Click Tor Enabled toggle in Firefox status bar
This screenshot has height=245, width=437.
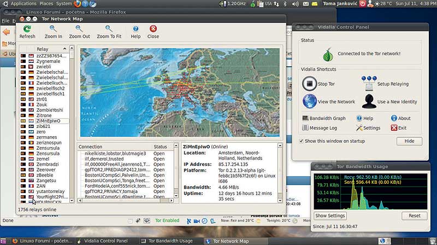pos(167,220)
